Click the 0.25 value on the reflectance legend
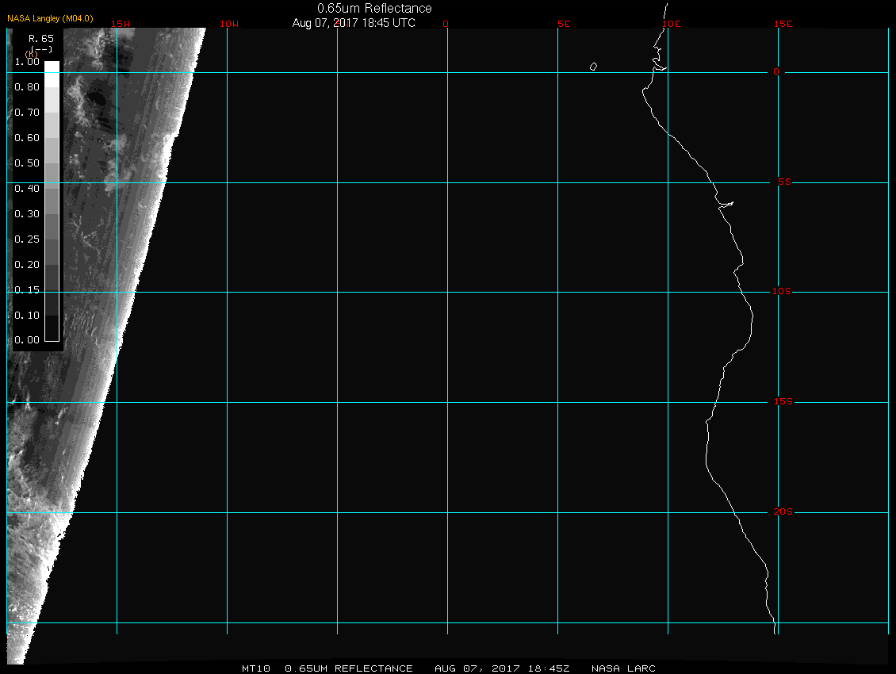Image resolution: width=896 pixels, height=674 pixels. (27, 239)
